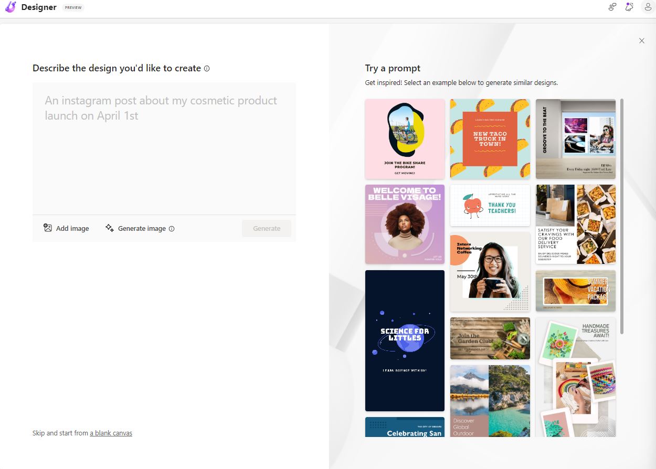This screenshot has width=656, height=469.
Task: Select the Science for Littles example
Action: 405,340
